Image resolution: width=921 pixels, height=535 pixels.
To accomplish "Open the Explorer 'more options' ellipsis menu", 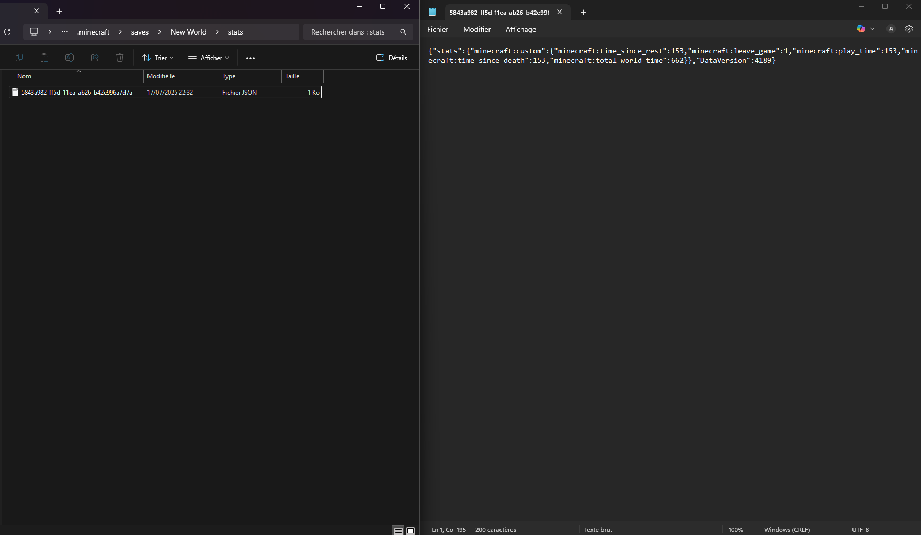I will (x=251, y=58).
